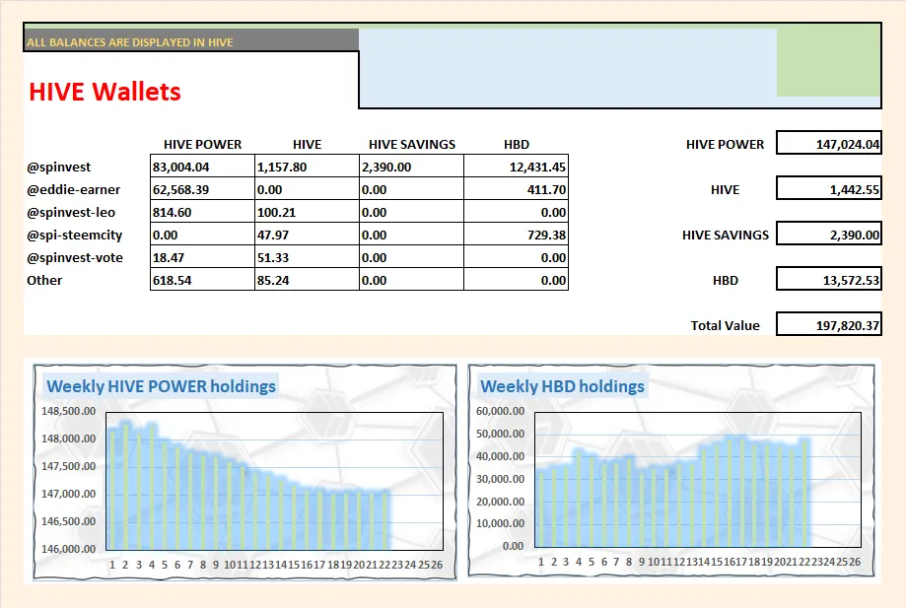Select the @spinvest-leo HIVE cell 100.21
The image size is (906, 608).
coord(307,212)
